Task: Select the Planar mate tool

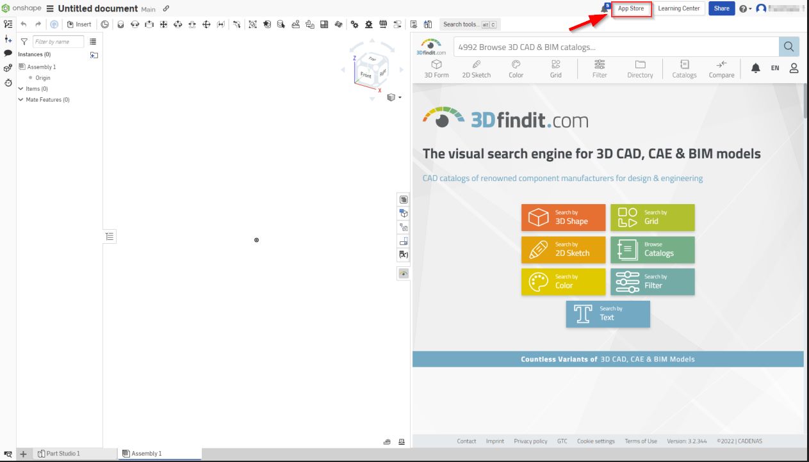Action: (163, 24)
